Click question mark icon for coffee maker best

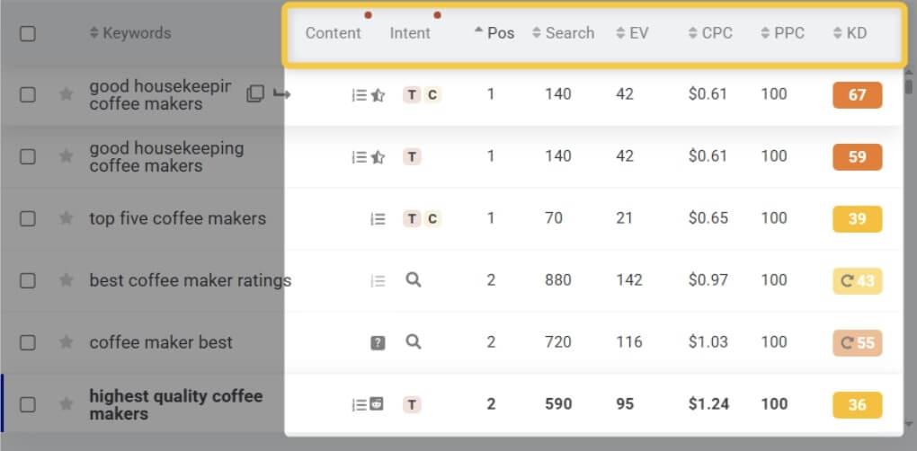click(378, 343)
